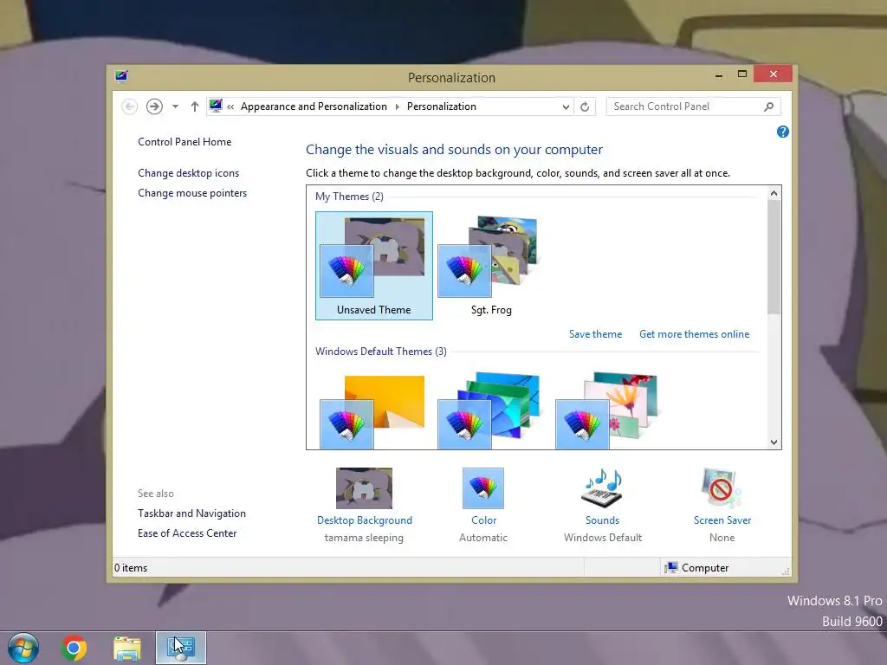Image resolution: width=887 pixels, height=665 pixels.
Task: Minimize the Personalization window
Action: [x=718, y=74]
